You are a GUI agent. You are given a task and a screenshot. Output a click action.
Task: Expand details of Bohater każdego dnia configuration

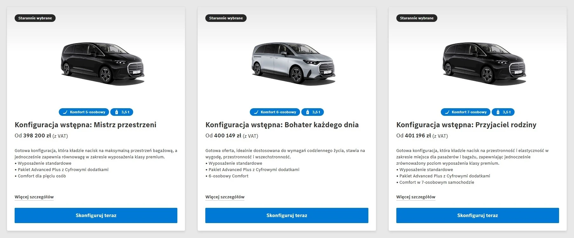pos(225,197)
